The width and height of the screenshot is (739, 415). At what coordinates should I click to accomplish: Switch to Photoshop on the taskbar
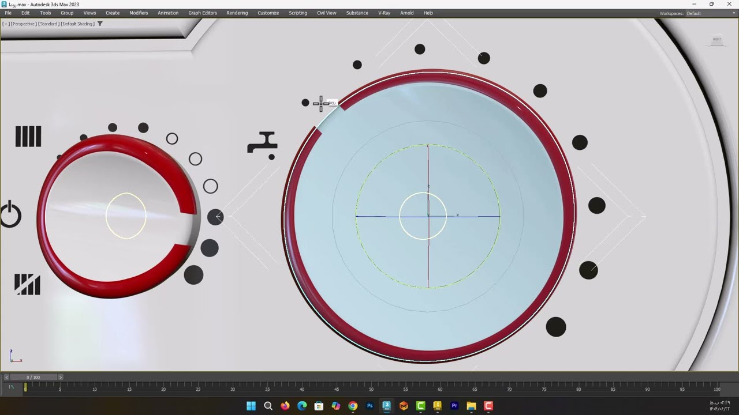[369, 406]
